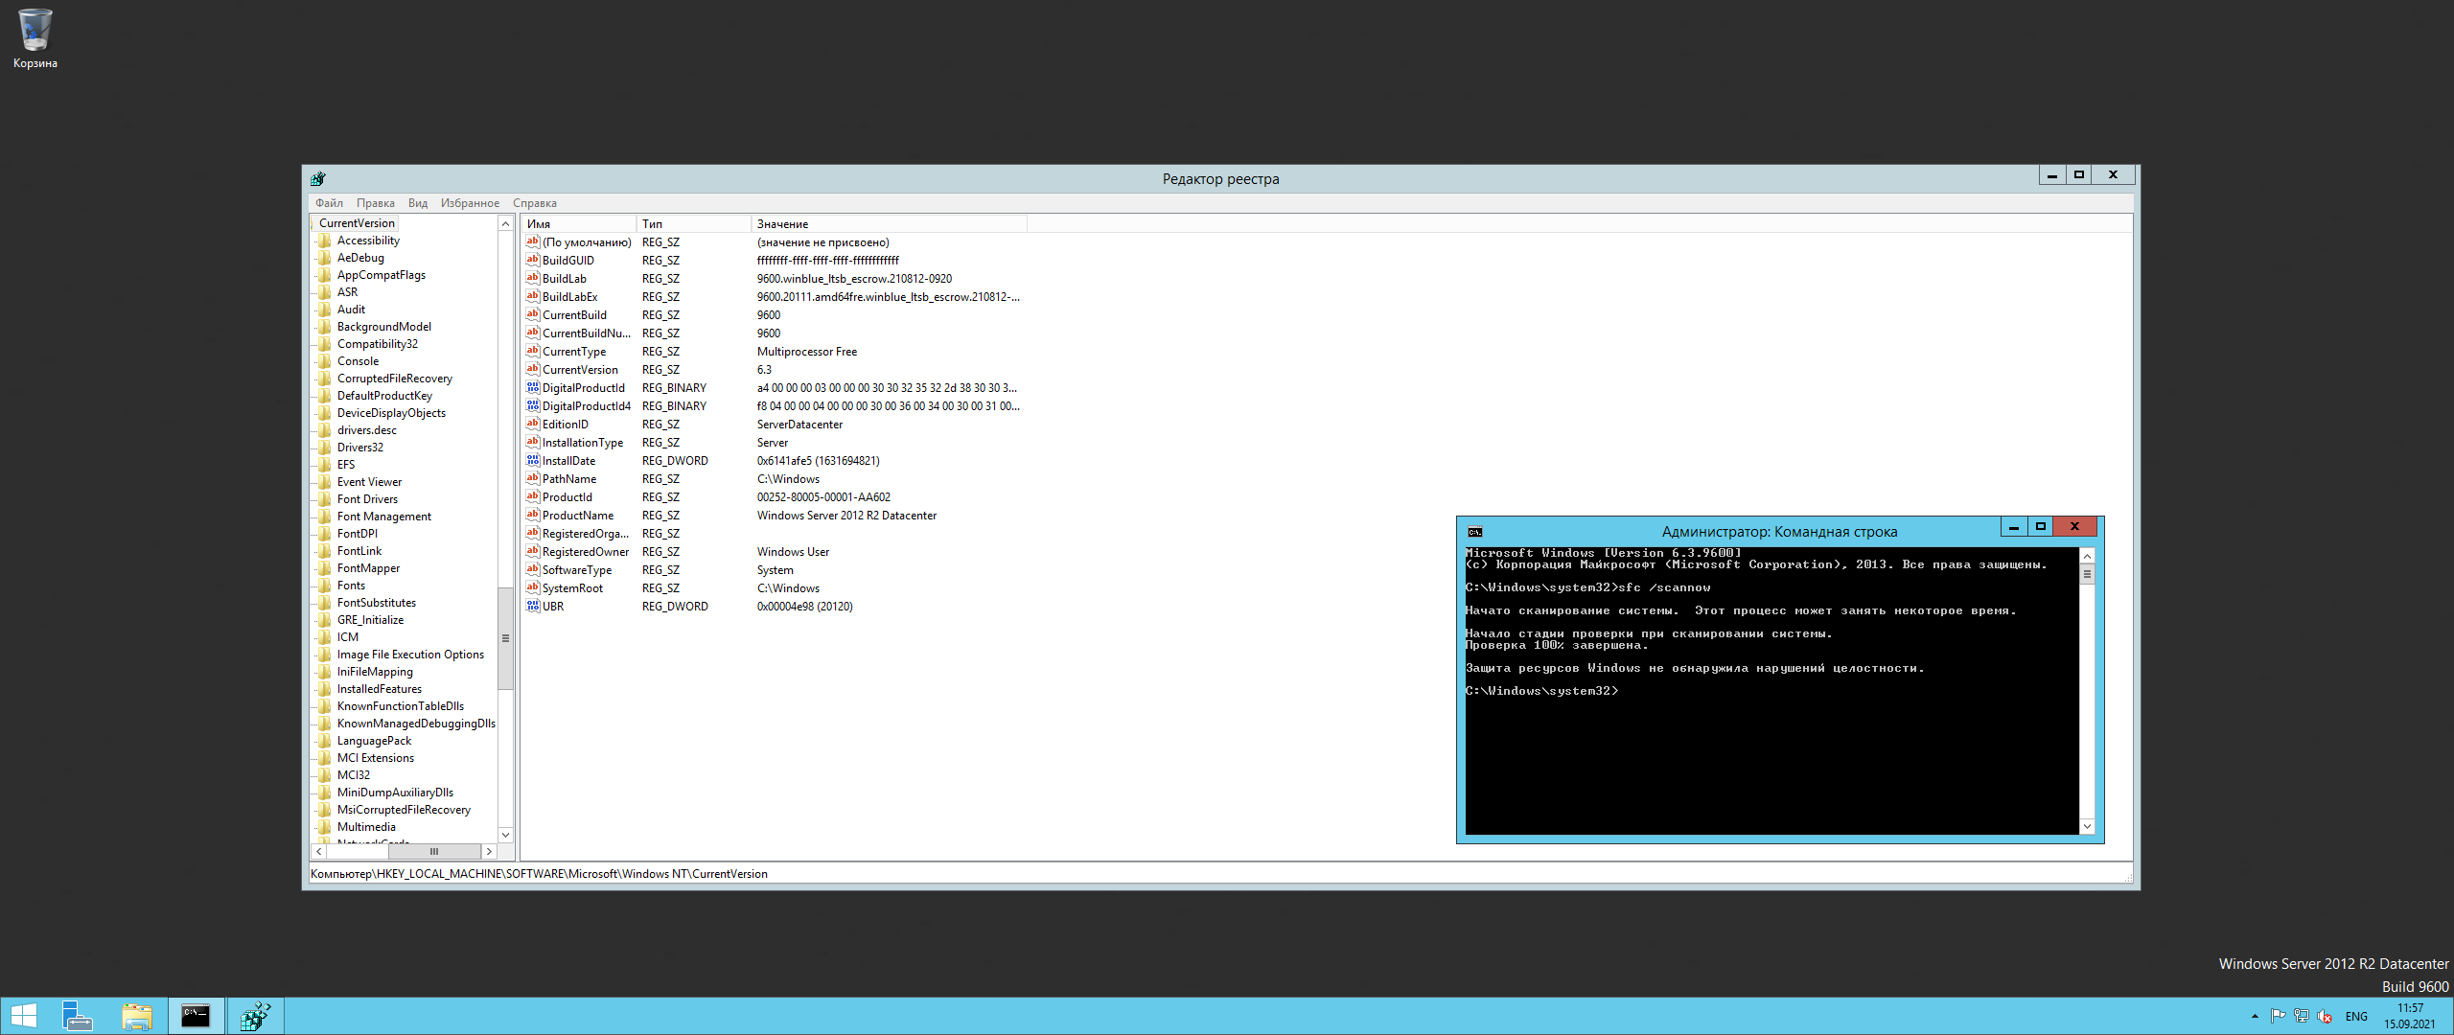This screenshot has height=1035, width=2454.
Task: Click the Command Prompt title bar icon
Action: click(x=1475, y=532)
